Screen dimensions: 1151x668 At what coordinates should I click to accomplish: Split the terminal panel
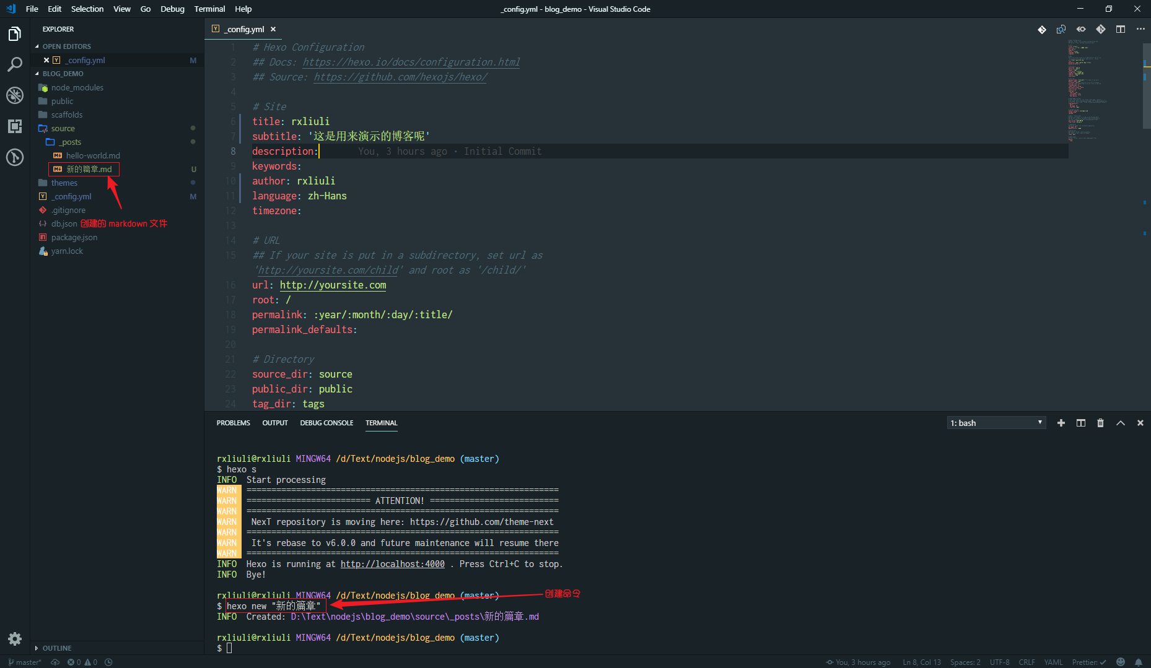(1081, 423)
